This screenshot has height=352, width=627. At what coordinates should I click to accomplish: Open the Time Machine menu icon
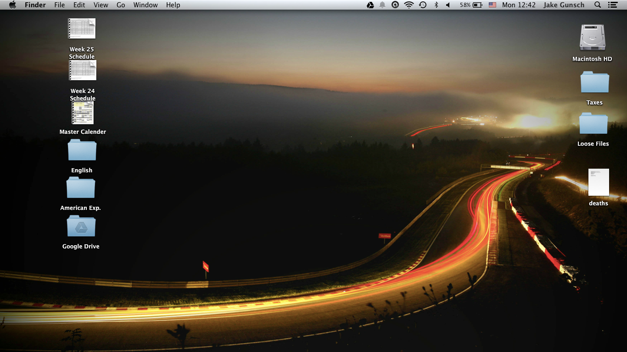click(423, 5)
